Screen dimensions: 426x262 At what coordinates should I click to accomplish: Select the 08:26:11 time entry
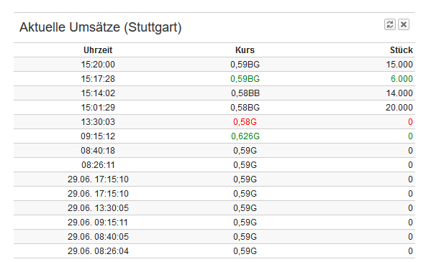[98, 165]
